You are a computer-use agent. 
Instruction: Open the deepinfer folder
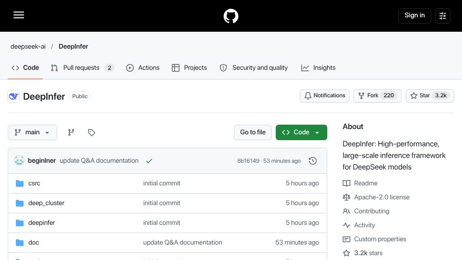[41, 223]
